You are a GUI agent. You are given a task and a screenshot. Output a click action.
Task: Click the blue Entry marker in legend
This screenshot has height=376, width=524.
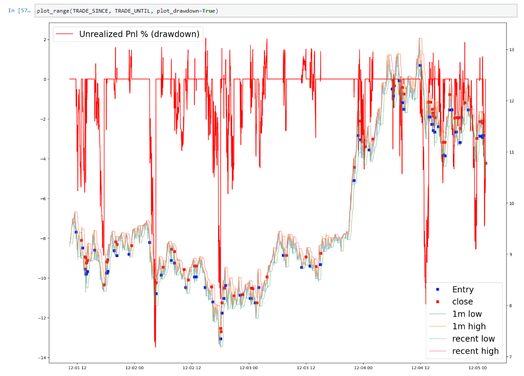[x=437, y=290]
